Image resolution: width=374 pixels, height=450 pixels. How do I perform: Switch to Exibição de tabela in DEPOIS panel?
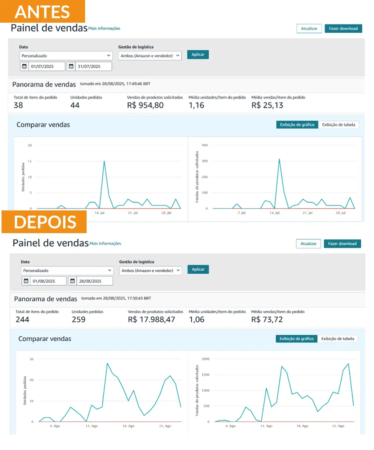tap(337, 339)
